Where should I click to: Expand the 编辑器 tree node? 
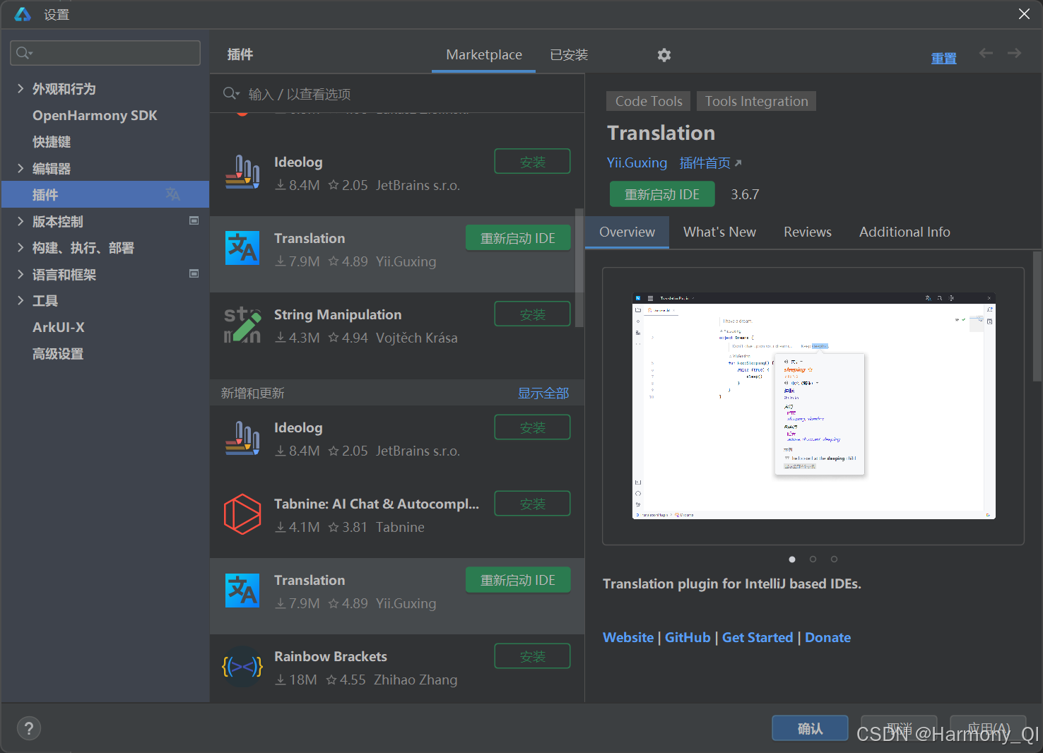(x=20, y=168)
